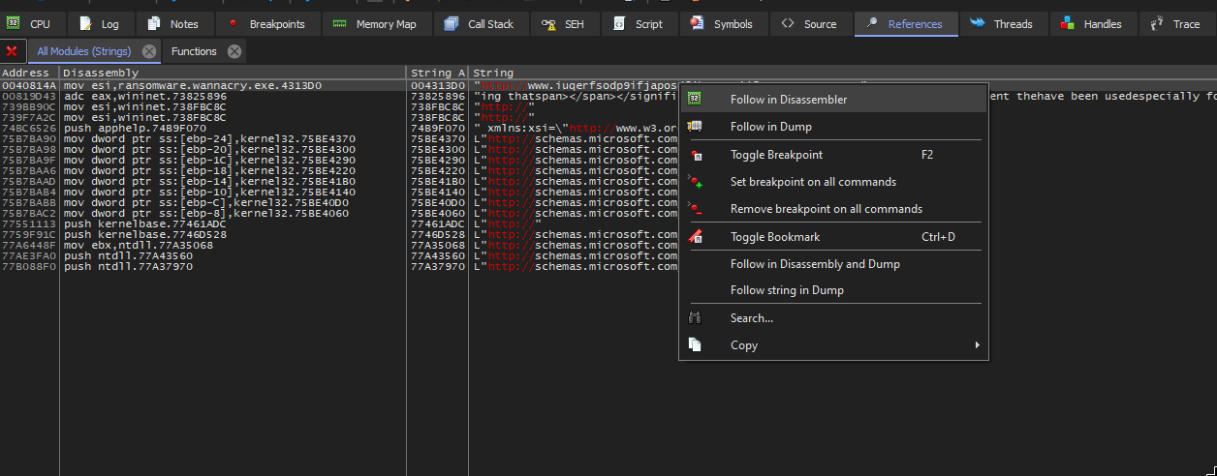Open the Notes tab
Image resolution: width=1217 pixels, height=476 pixels.
tap(173, 24)
